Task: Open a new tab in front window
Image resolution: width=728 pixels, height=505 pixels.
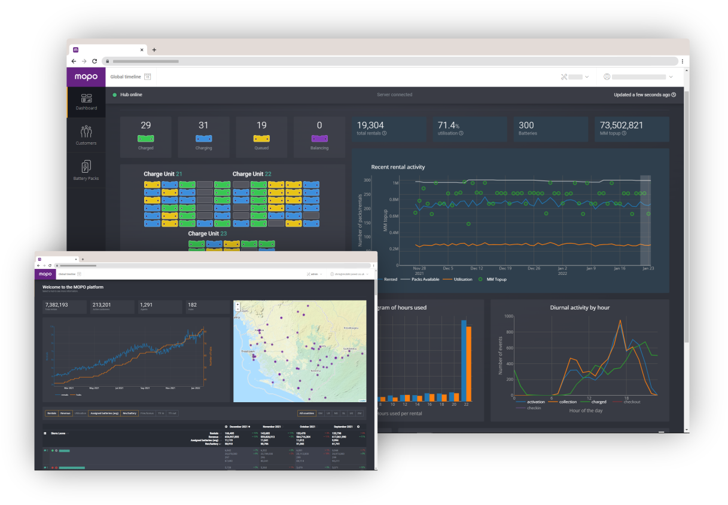Action: 83,259
